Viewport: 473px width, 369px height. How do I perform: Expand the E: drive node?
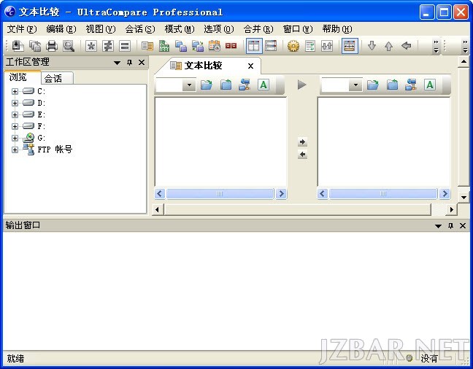(x=15, y=114)
